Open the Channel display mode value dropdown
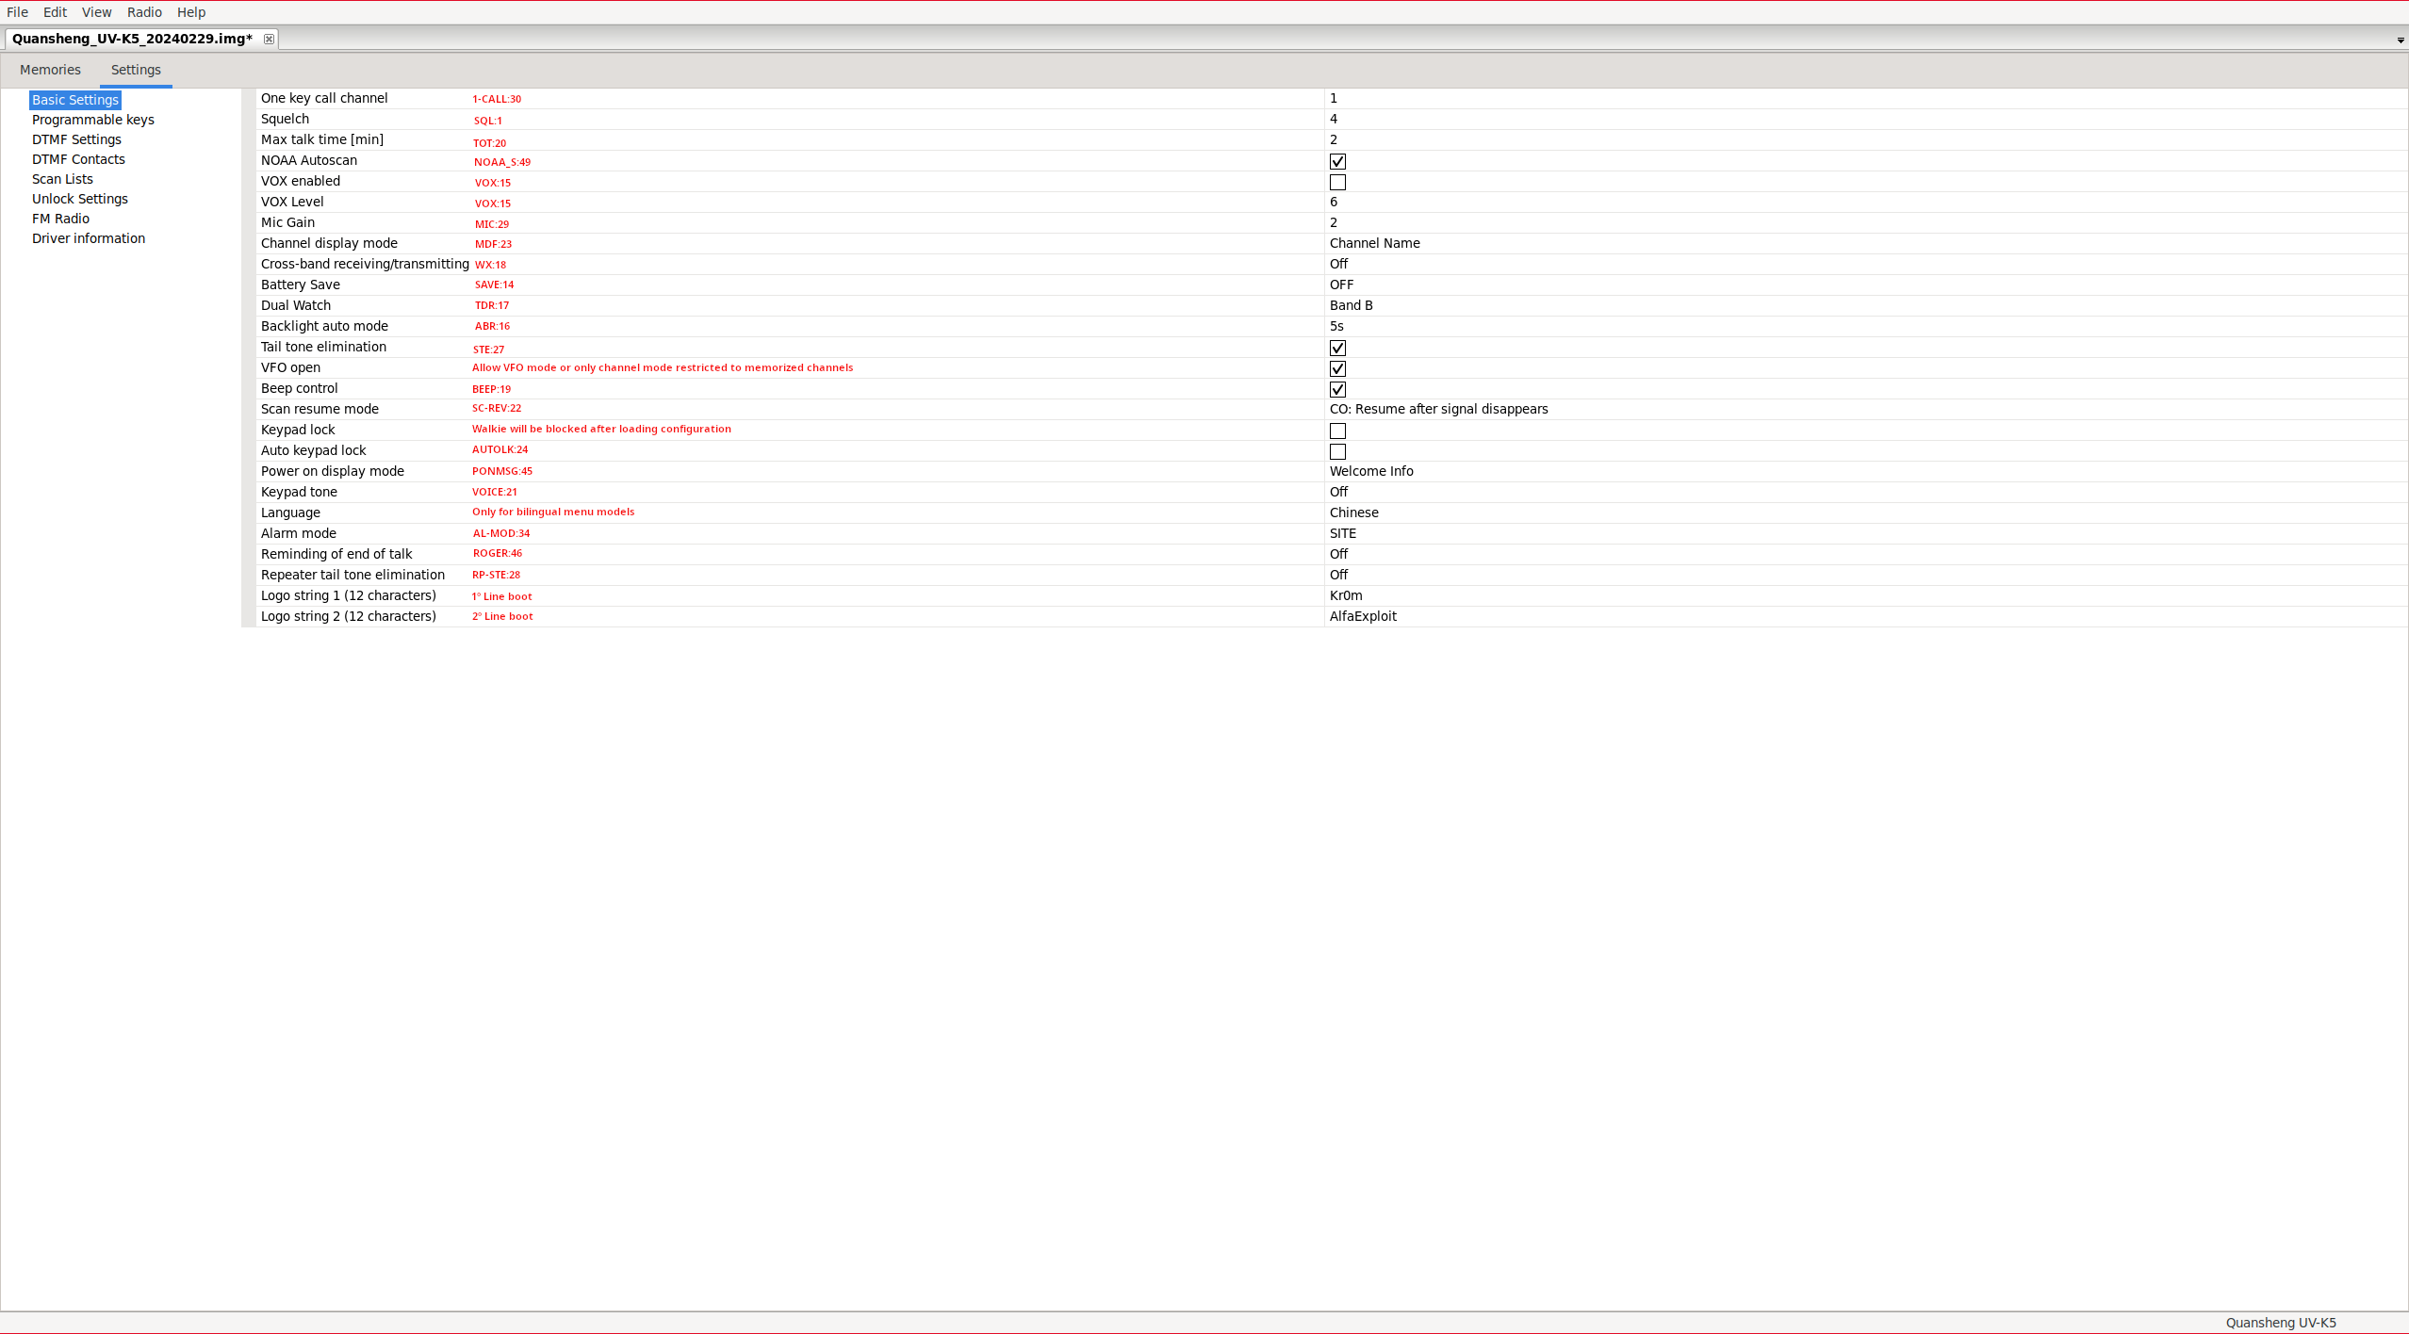2409x1334 pixels. [x=1374, y=243]
